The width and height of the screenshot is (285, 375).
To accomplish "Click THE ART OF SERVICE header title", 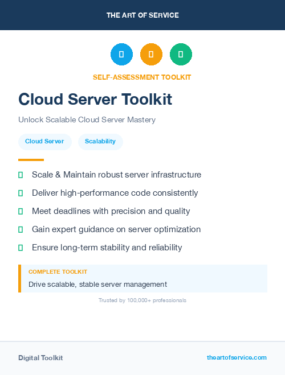I will coord(142,15).
